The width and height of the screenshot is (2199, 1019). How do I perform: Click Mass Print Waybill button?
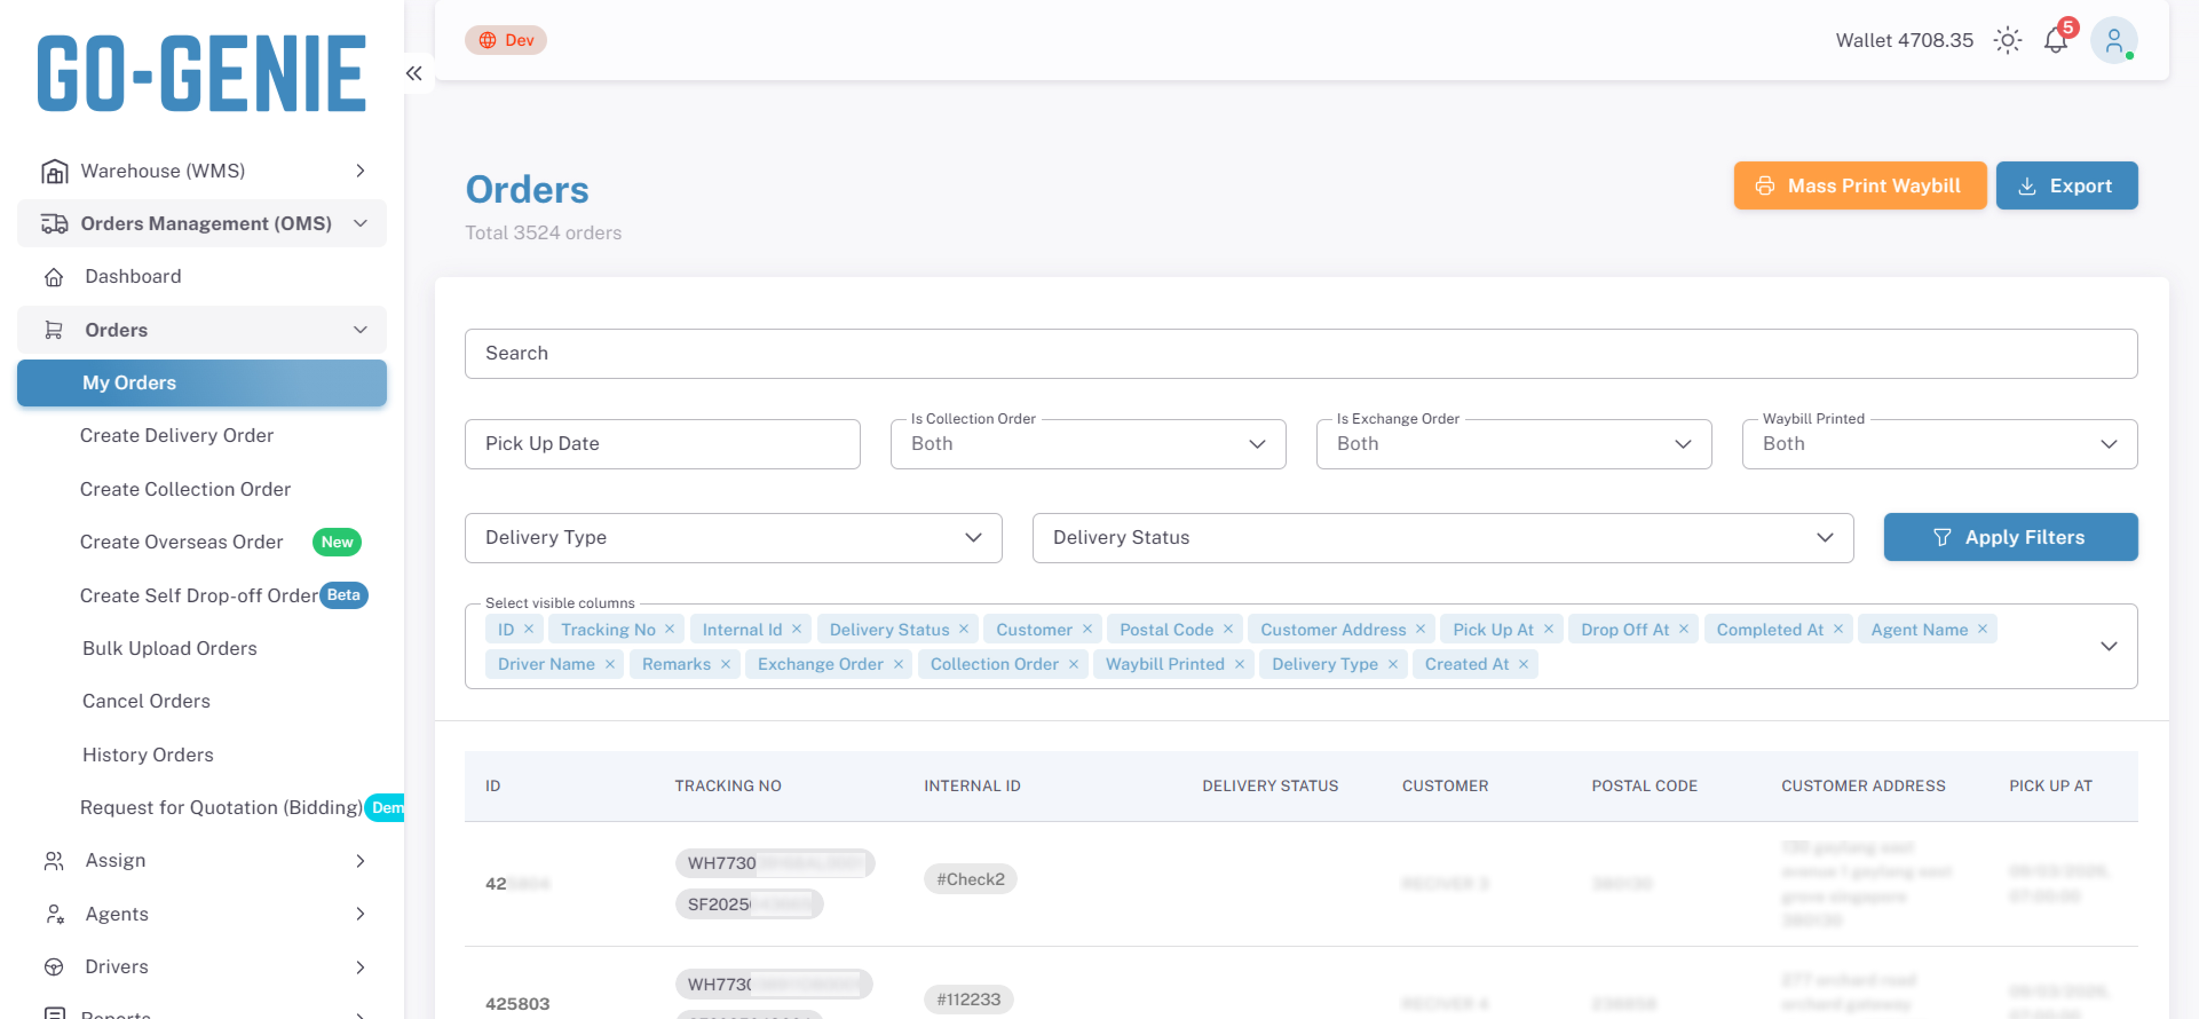coord(1859,185)
